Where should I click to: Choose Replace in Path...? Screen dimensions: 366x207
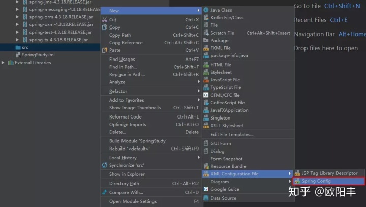[151, 75]
